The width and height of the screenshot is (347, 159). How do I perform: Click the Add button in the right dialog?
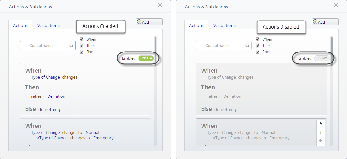coord(325,22)
